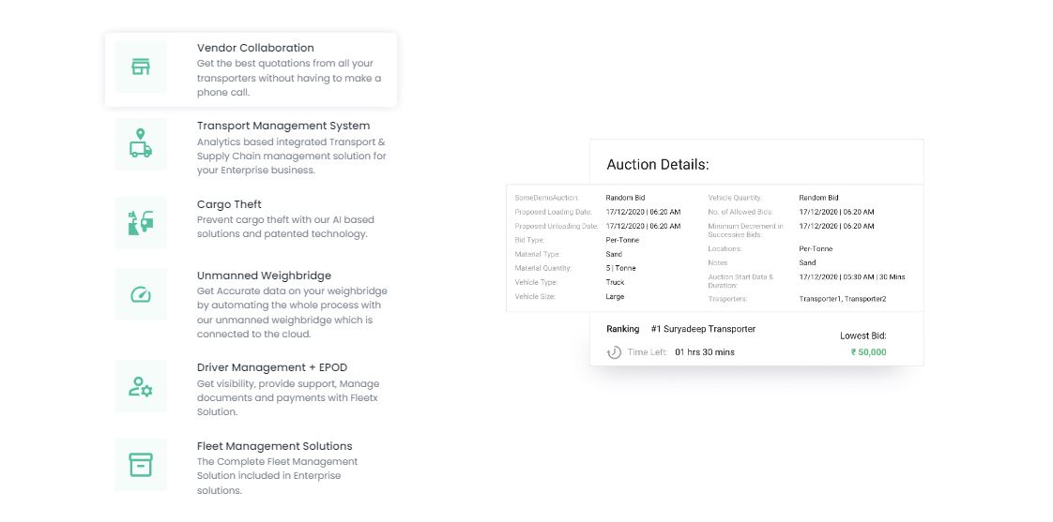Click the ₹ 50,000 lowest bid amount

868,352
